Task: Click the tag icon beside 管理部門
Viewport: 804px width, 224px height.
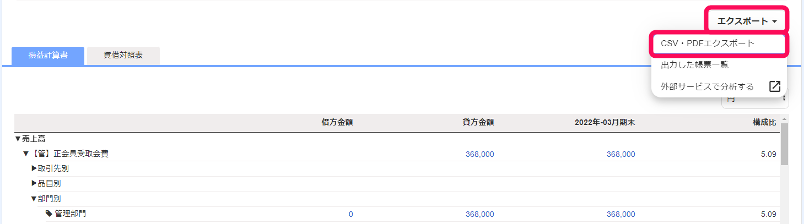Action: coord(48,214)
